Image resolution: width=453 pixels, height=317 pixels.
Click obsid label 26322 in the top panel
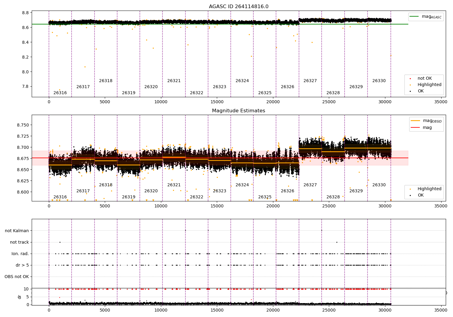tap(197, 93)
